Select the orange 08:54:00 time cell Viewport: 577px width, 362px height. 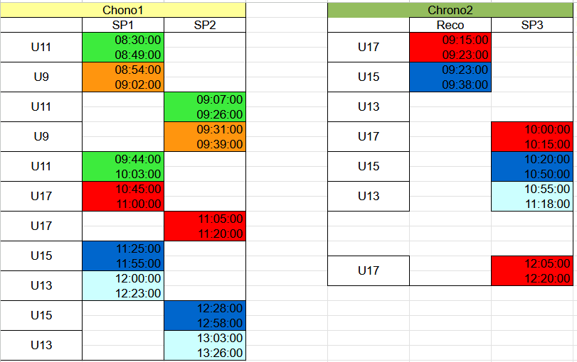click(x=123, y=70)
